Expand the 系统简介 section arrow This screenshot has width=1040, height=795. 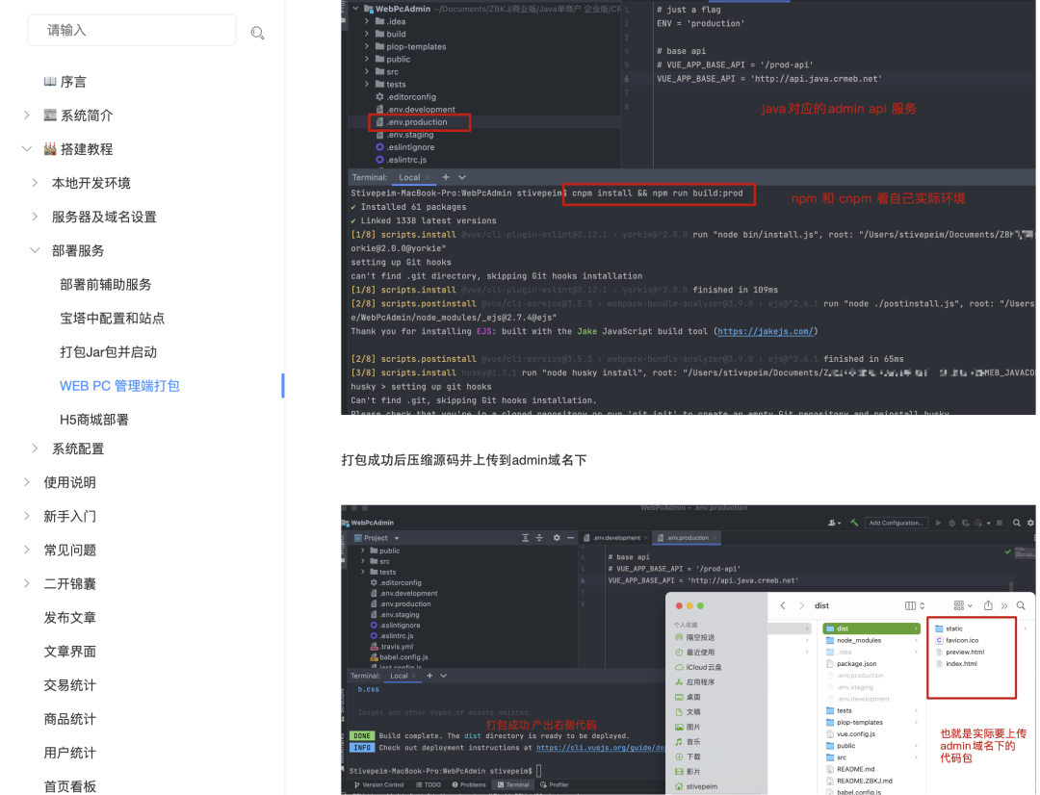pos(26,115)
